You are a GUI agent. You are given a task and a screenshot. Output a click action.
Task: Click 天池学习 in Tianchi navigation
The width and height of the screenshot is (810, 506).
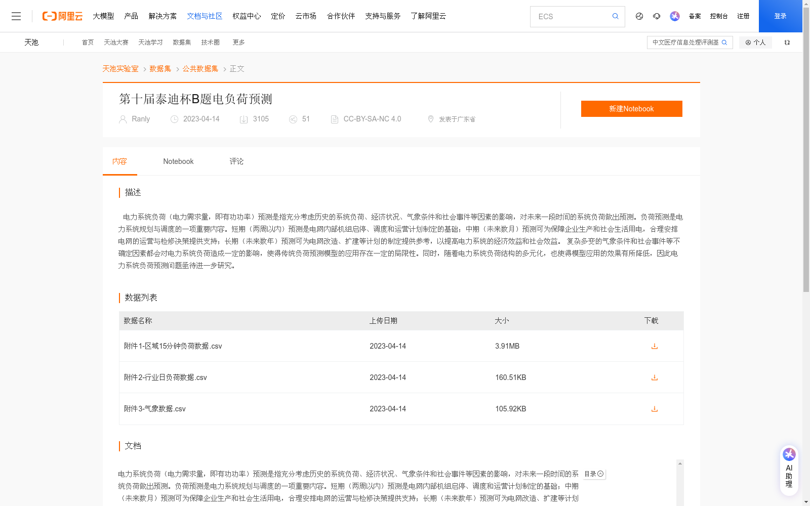click(x=150, y=43)
